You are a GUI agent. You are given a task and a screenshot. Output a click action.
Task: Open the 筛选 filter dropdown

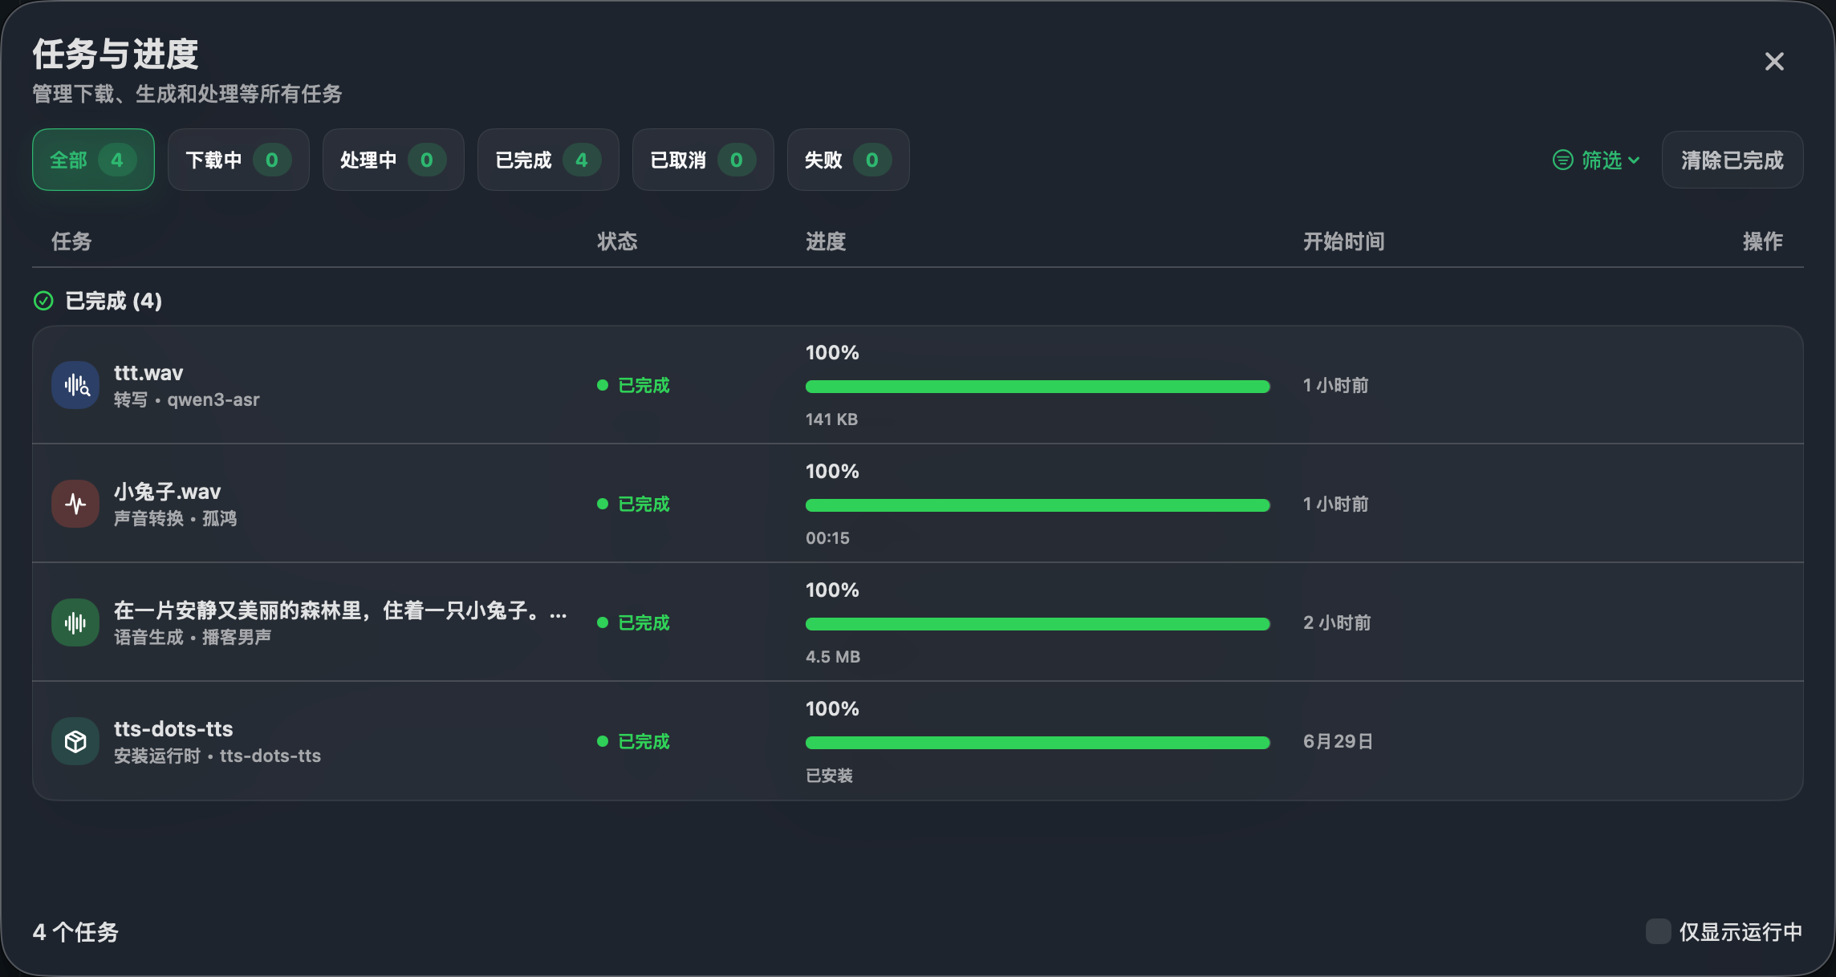pos(1596,160)
